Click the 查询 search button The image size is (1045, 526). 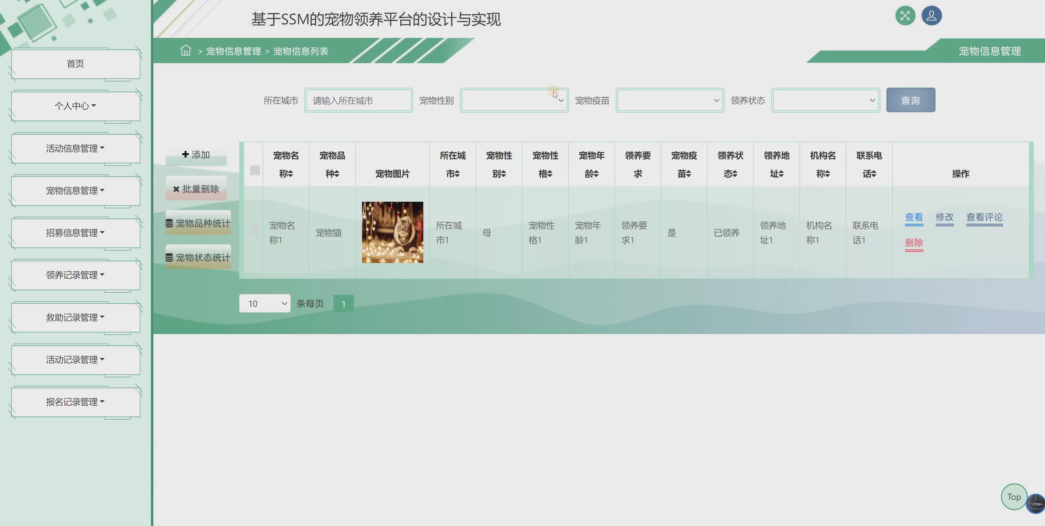(x=910, y=100)
